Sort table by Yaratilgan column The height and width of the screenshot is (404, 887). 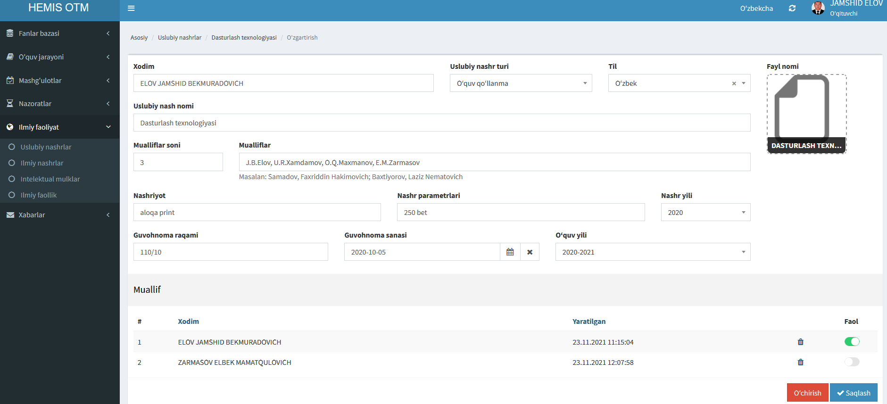[589, 322]
